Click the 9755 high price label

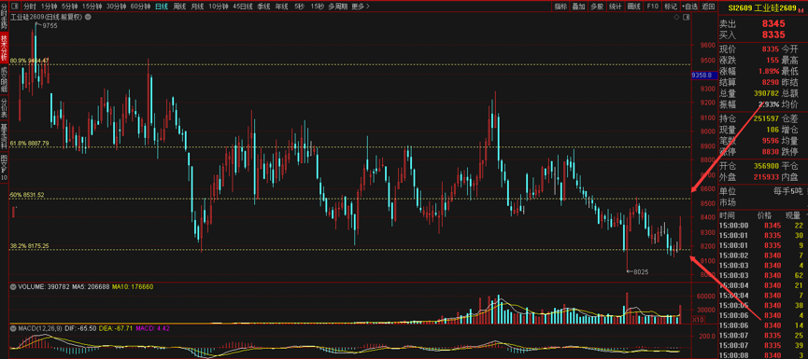[50, 25]
